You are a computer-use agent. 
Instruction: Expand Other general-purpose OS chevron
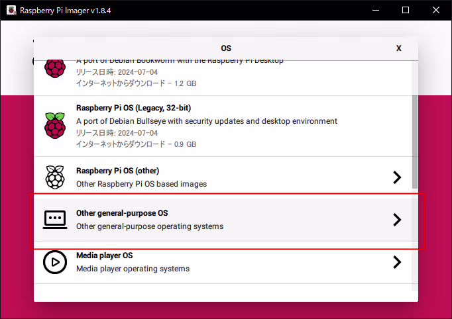[x=397, y=220]
